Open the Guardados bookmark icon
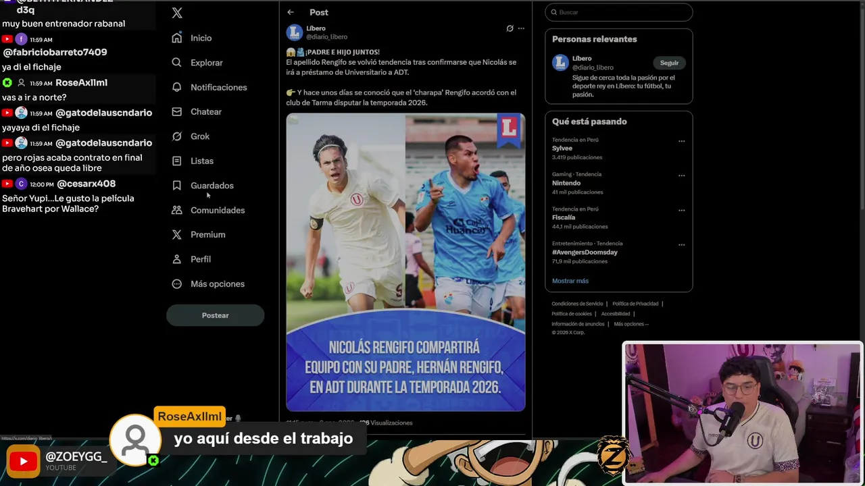865x486 pixels. coord(177,186)
